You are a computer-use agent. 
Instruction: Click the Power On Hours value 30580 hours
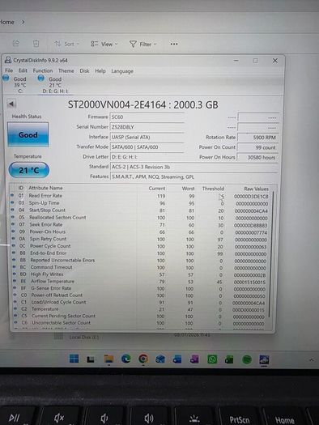tap(257, 157)
